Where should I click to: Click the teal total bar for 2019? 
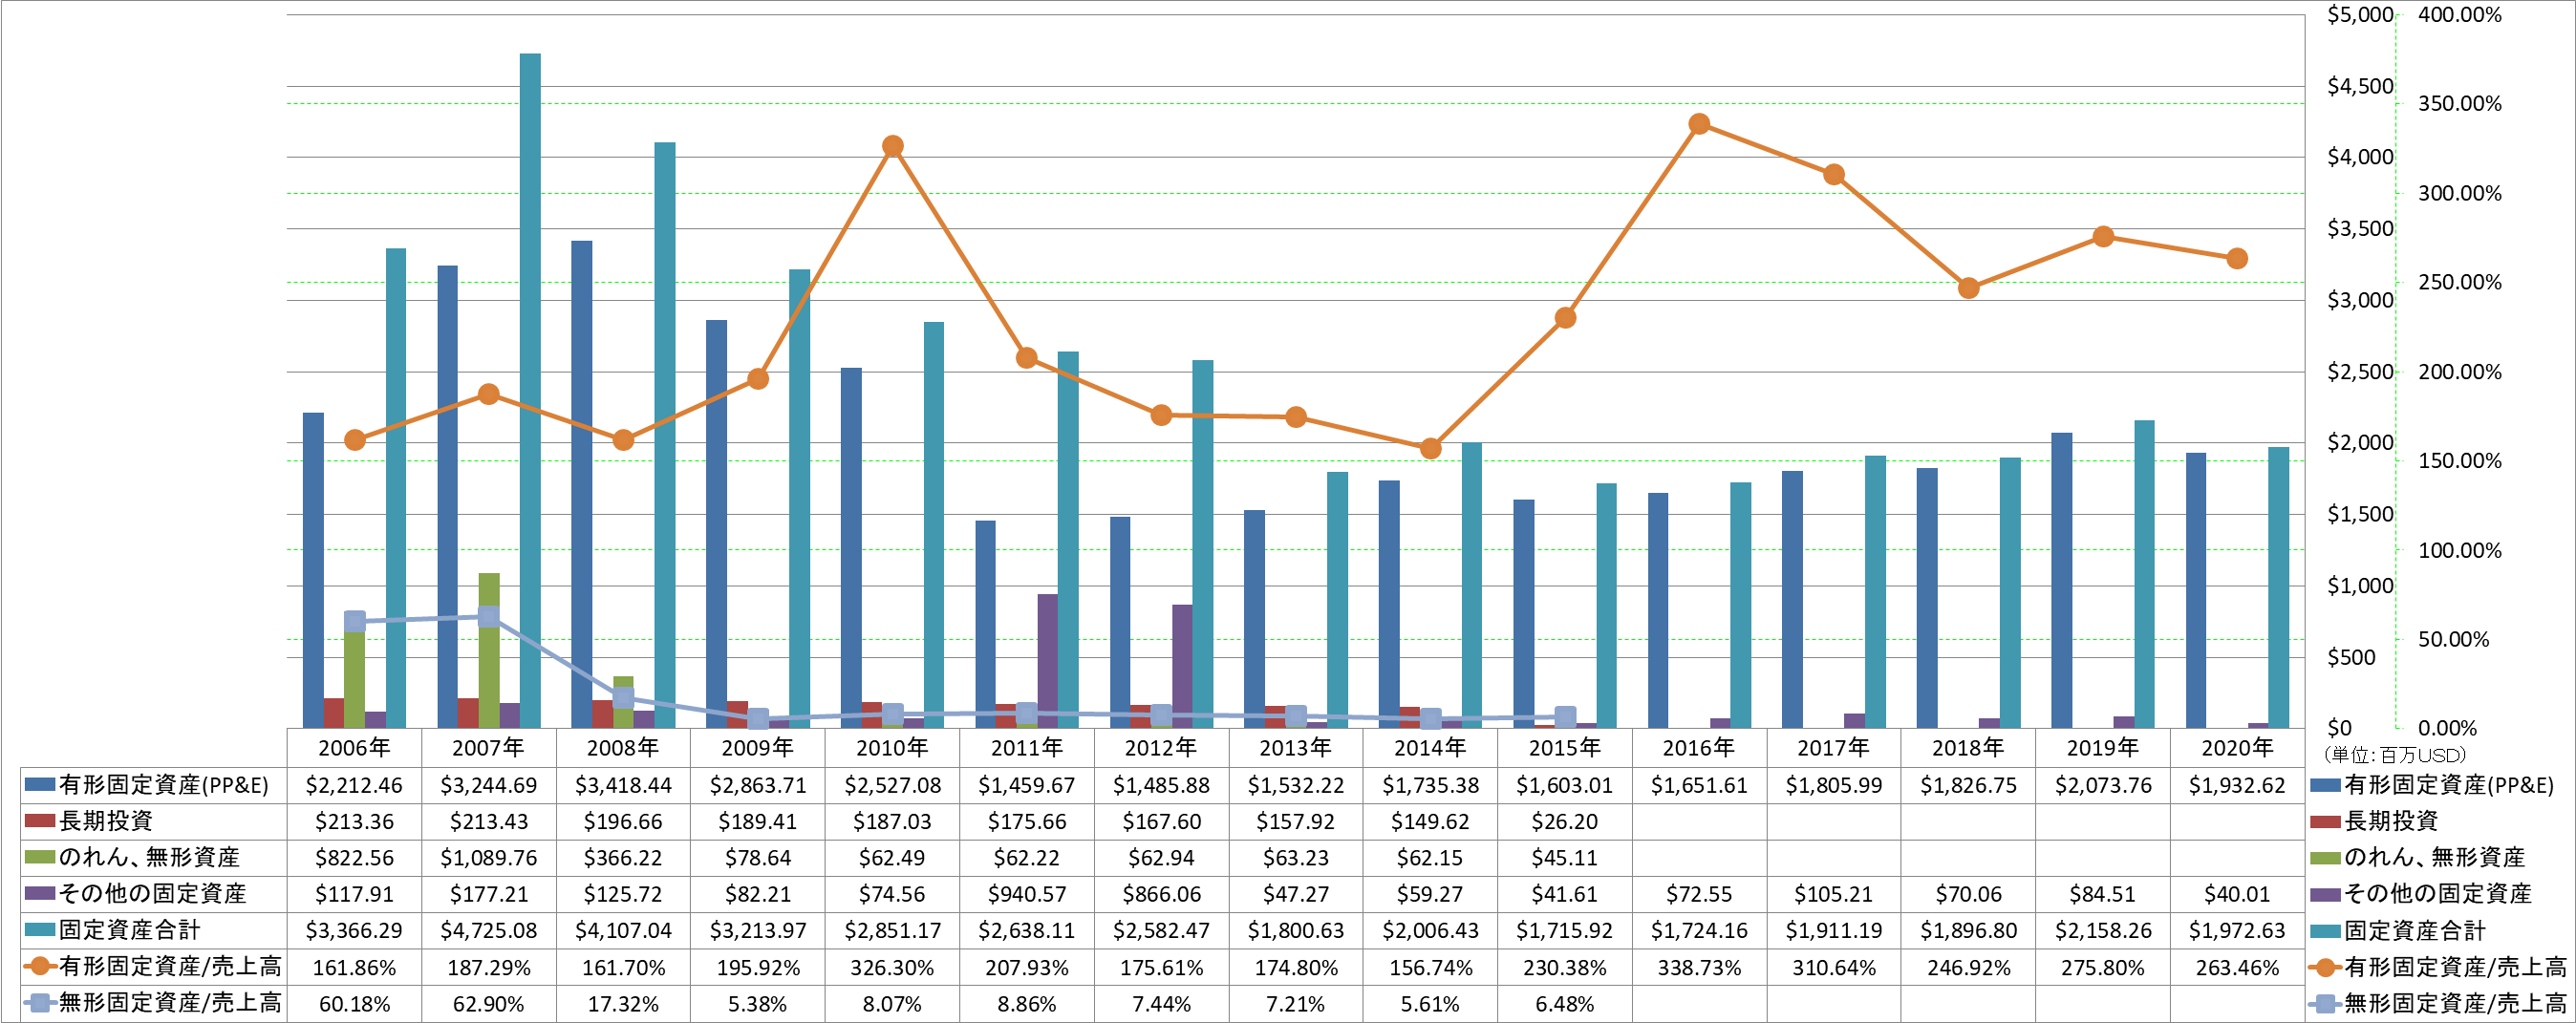coord(2144,574)
